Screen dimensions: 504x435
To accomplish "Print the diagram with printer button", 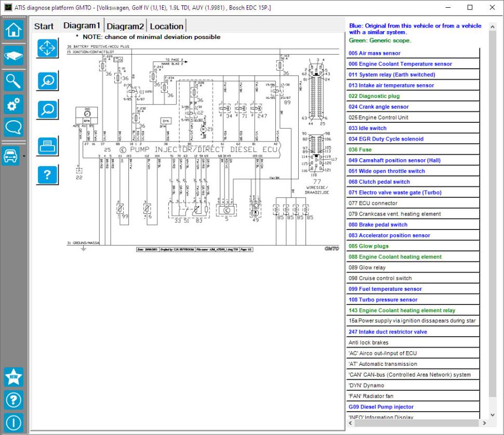I will pyautogui.click(x=47, y=147).
